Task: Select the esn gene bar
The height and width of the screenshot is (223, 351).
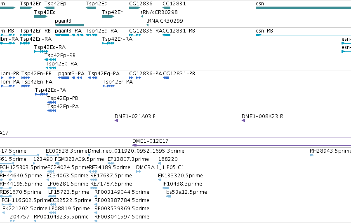Action: coord(303,8)
